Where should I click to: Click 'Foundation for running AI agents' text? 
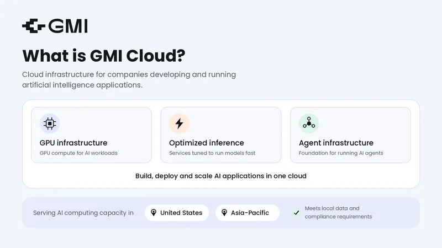pos(341,153)
